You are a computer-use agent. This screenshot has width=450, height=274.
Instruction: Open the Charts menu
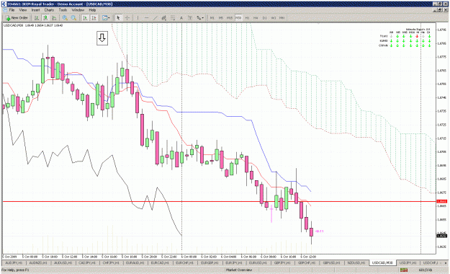click(x=49, y=10)
